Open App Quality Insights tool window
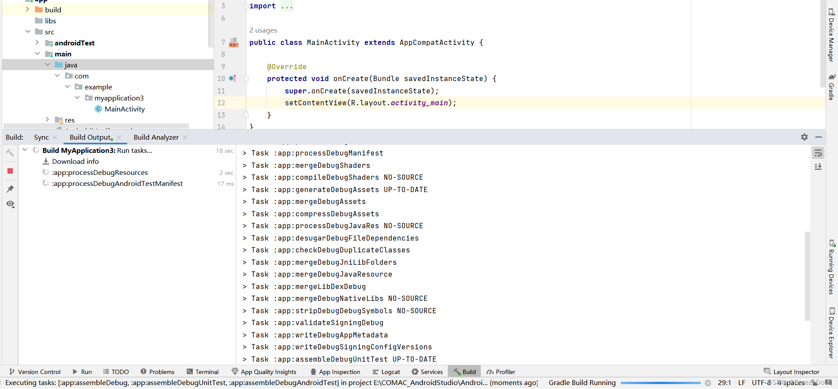Image resolution: width=838 pixels, height=389 pixels. point(264,372)
